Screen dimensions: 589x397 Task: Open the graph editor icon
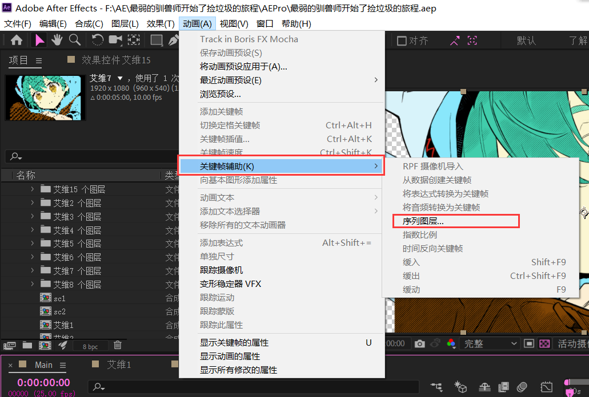547,387
